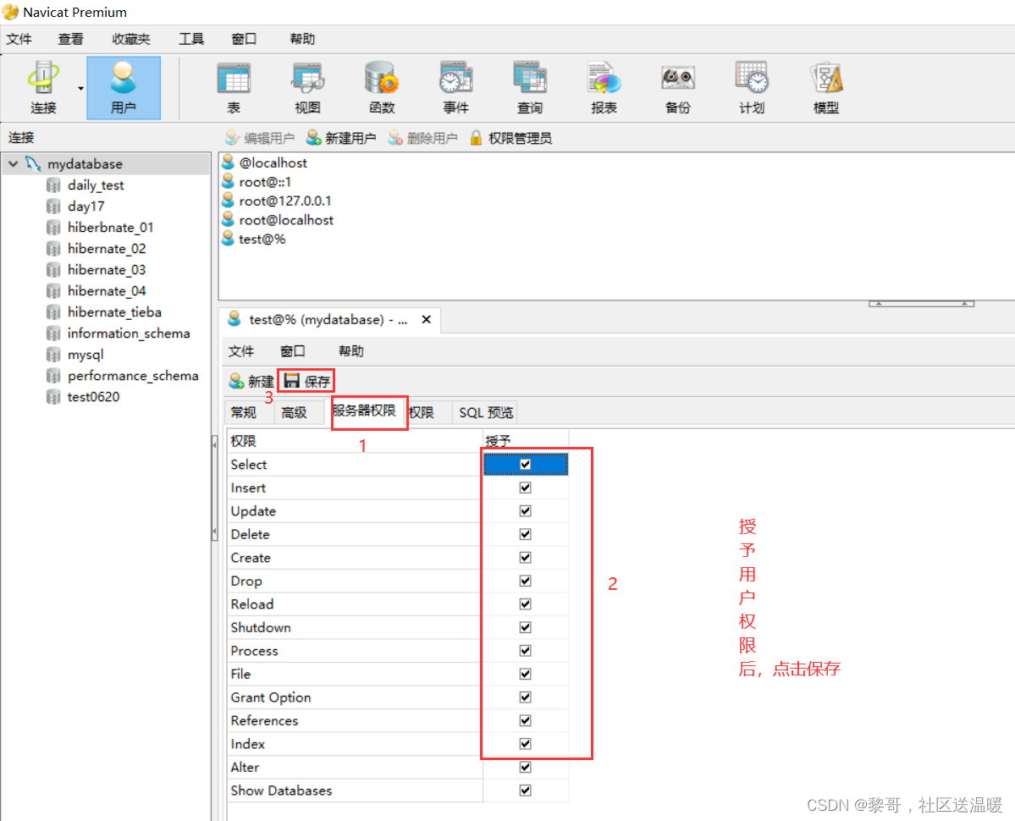Select user @localhost in list
This screenshot has width=1015, height=821.
coord(273,163)
